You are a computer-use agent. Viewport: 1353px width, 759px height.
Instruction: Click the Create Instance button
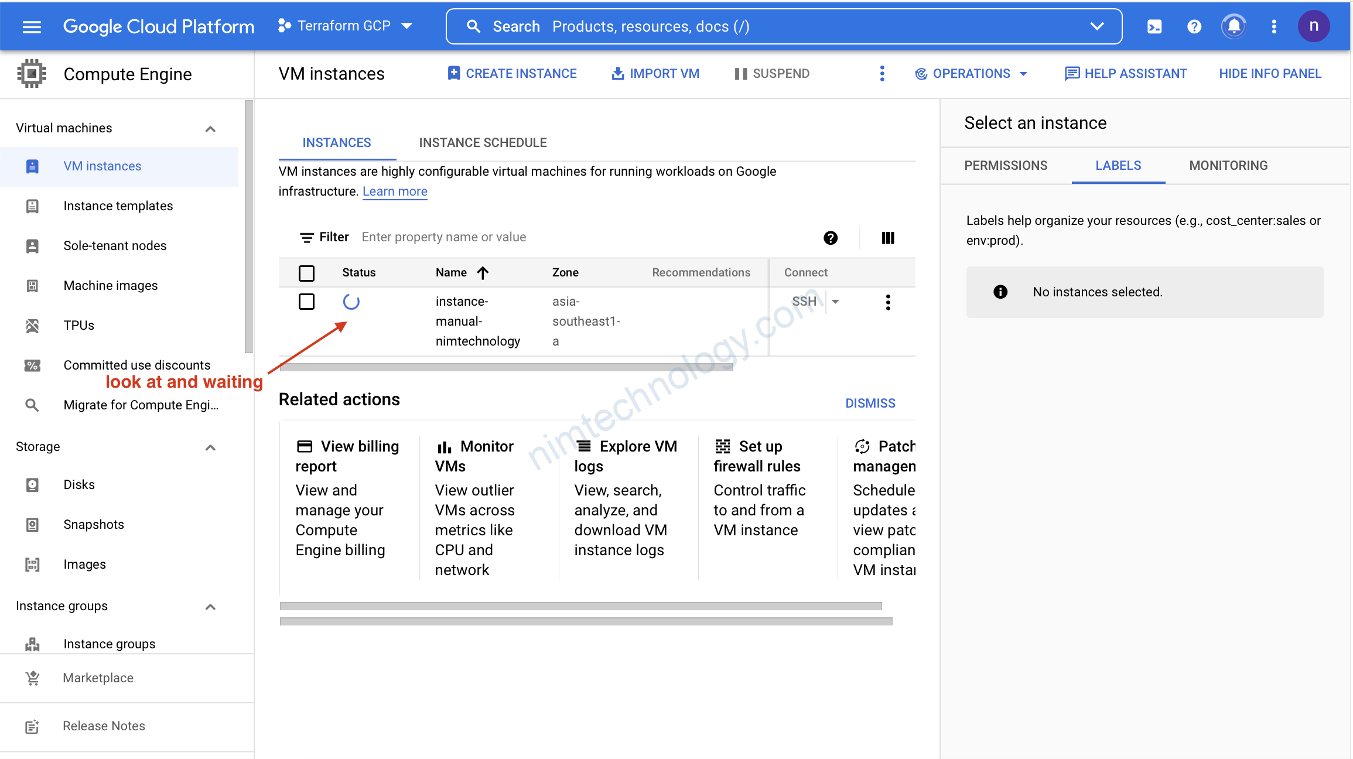click(512, 73)
